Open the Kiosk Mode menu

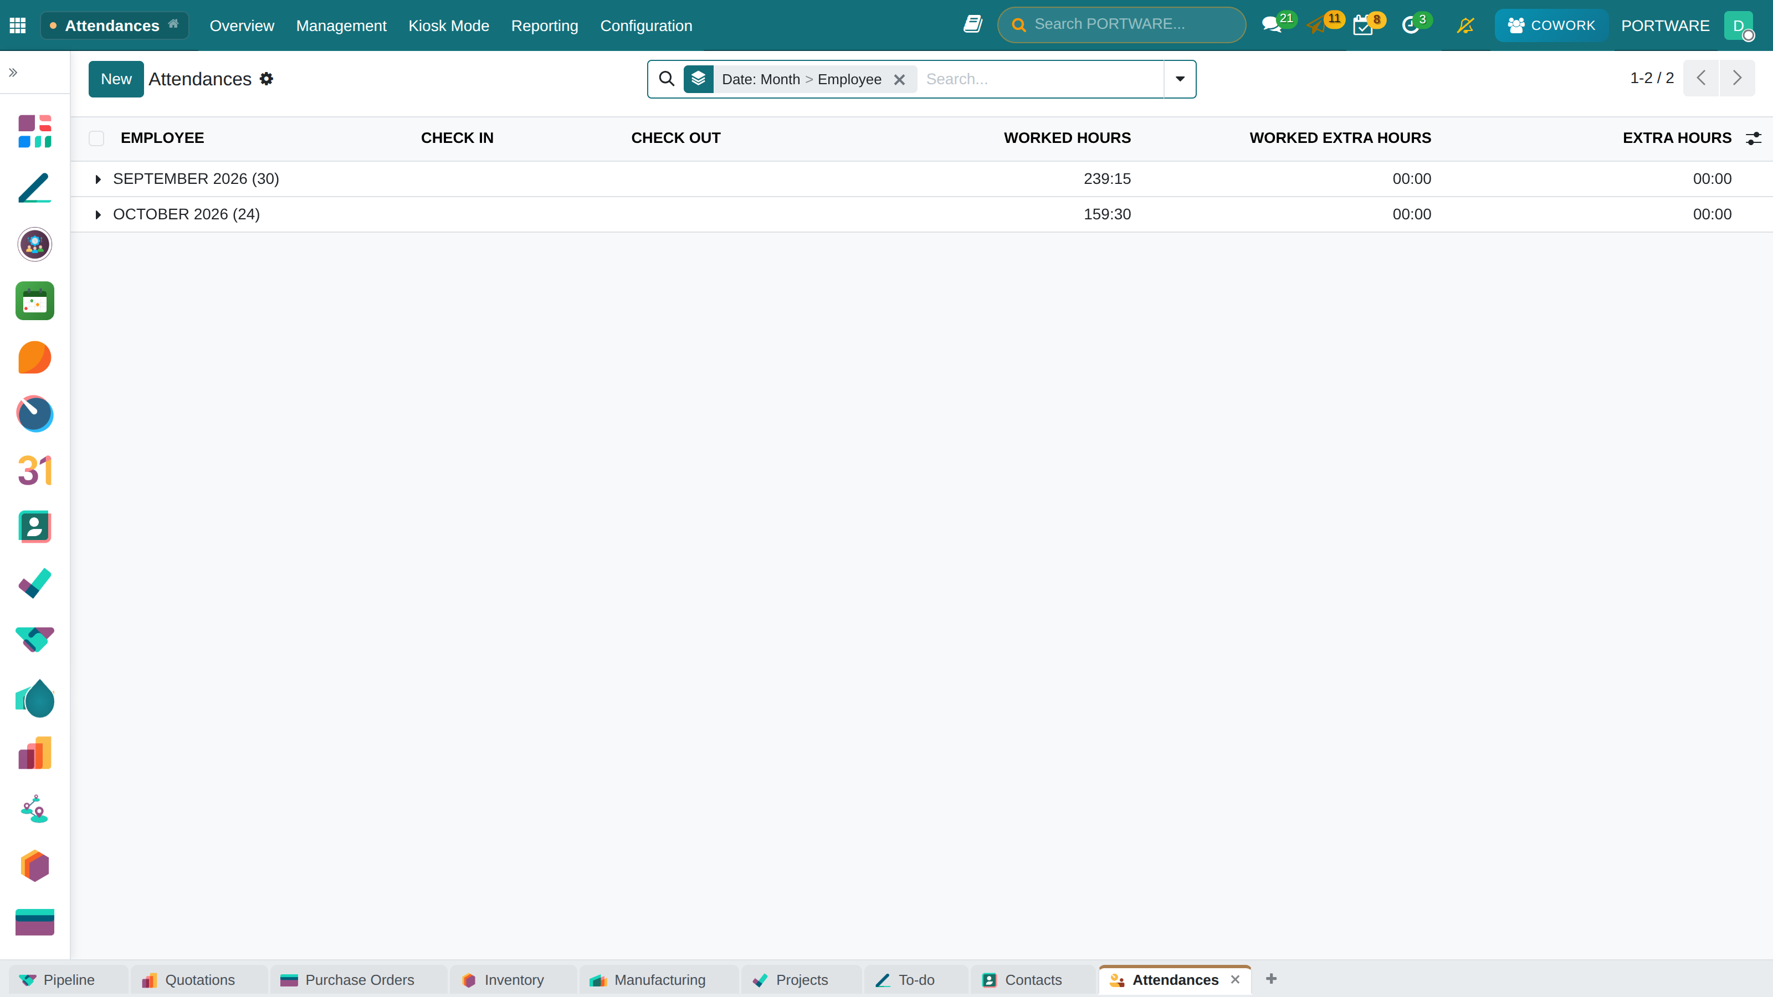449,25
